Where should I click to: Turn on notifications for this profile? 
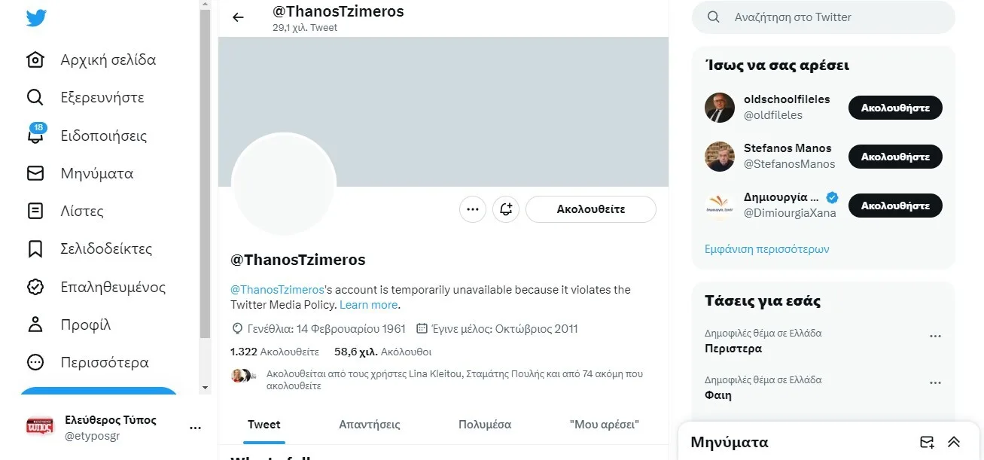[x=506, y=209]
